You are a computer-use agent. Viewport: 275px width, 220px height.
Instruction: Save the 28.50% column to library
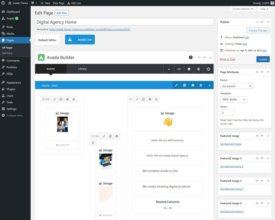(x=67, y=99)
